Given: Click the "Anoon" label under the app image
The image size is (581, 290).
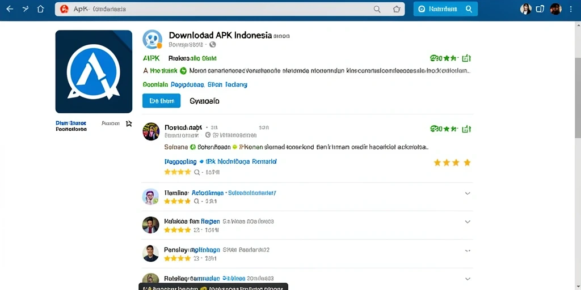Looking at the screenshot, I should [111, 123].
